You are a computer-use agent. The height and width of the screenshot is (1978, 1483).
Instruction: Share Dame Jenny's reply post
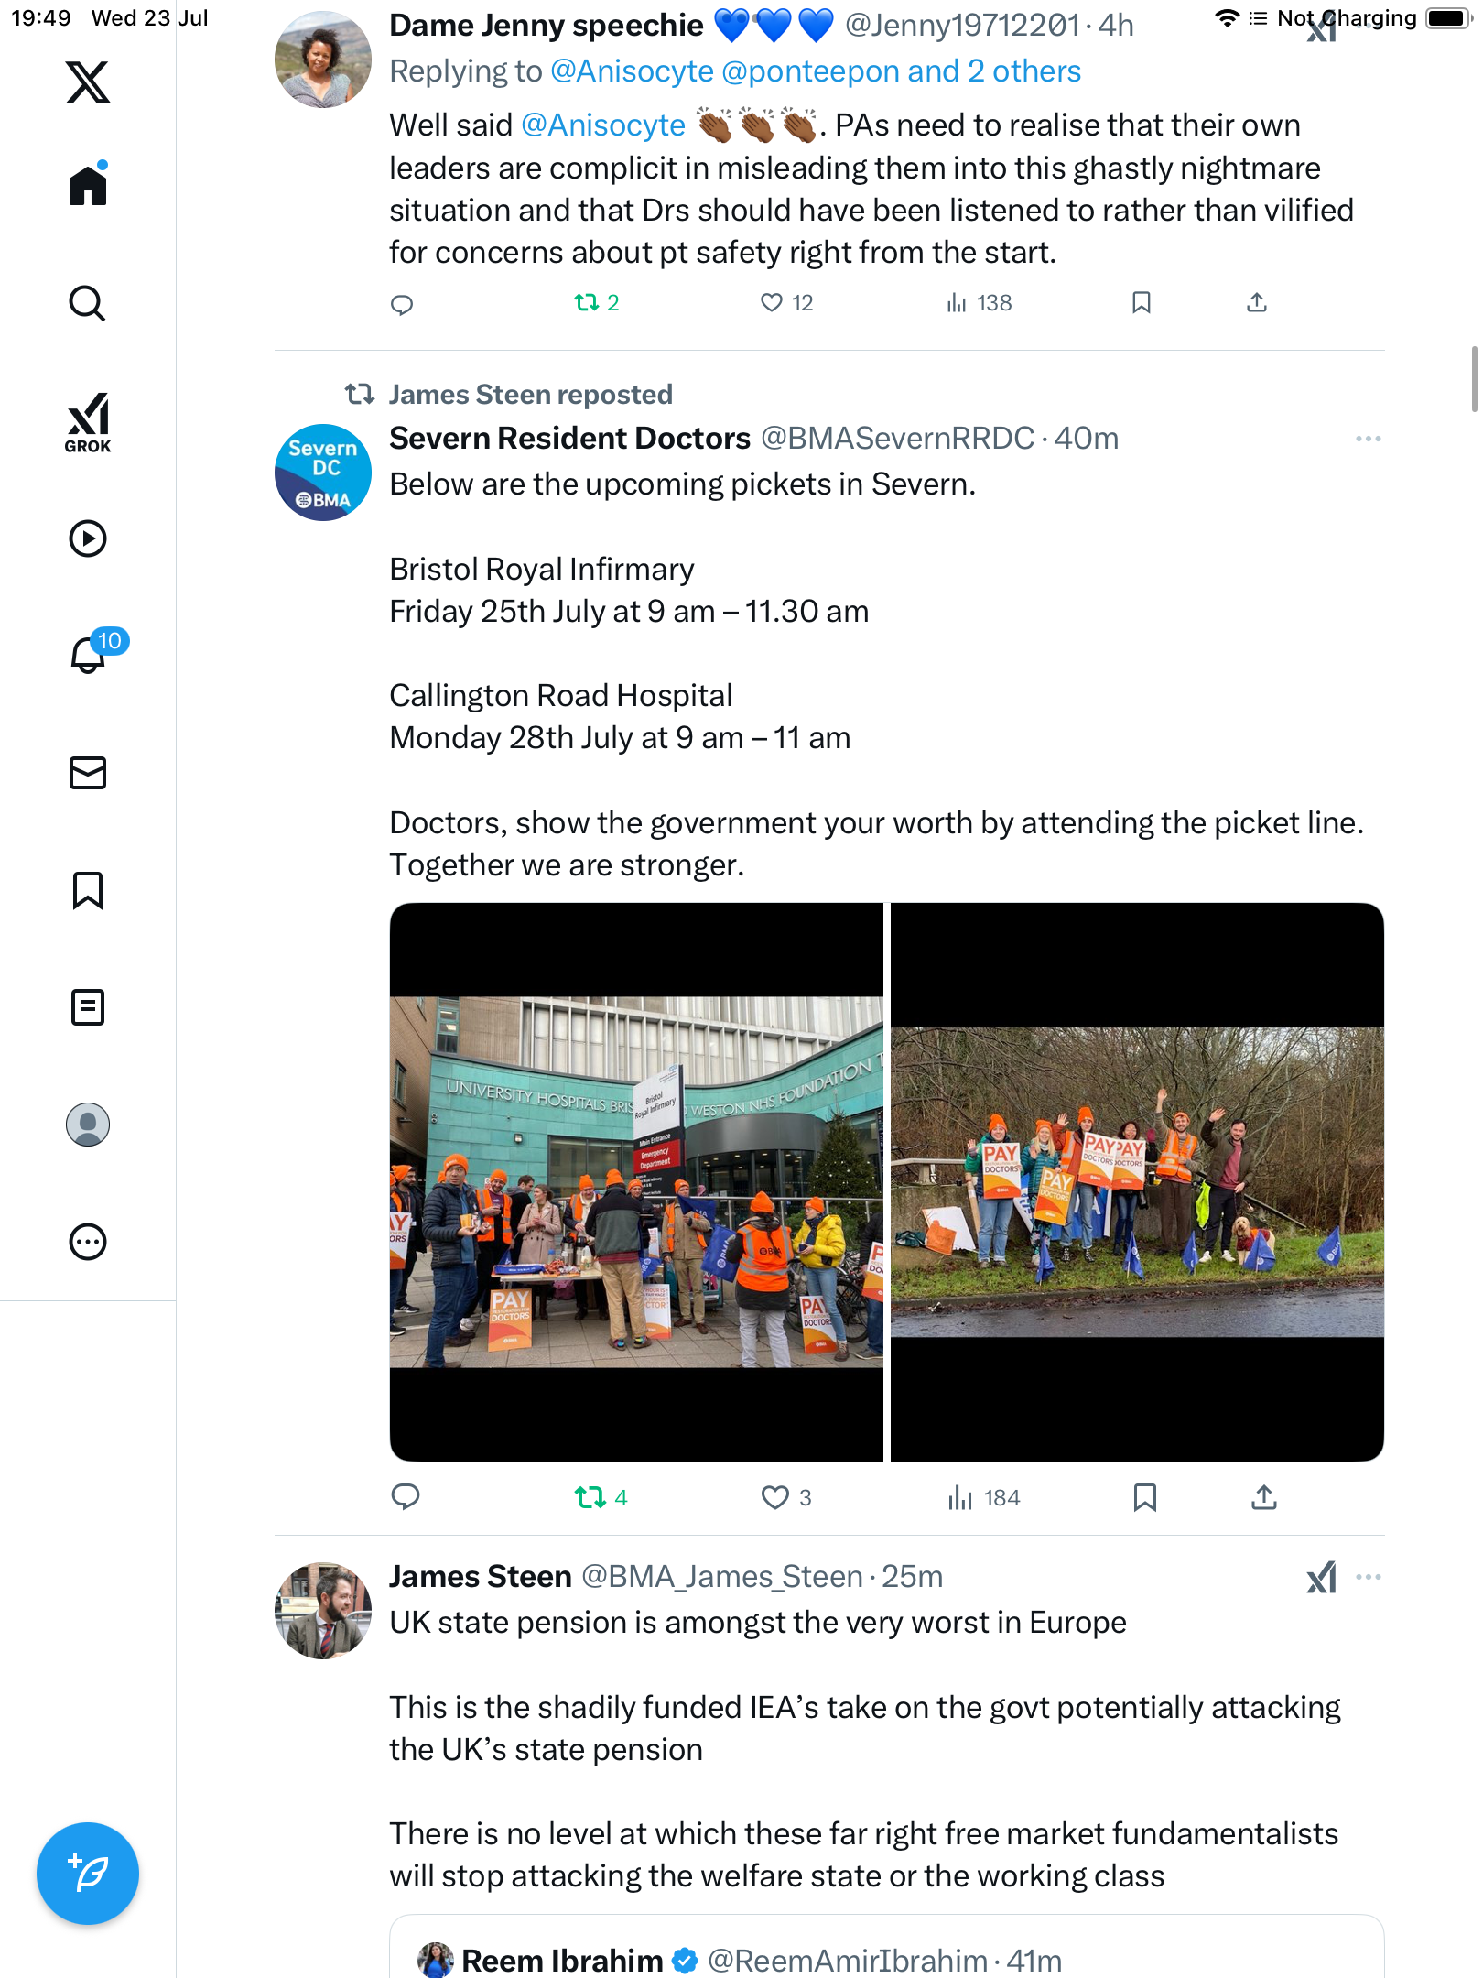tap(1257, 303)
